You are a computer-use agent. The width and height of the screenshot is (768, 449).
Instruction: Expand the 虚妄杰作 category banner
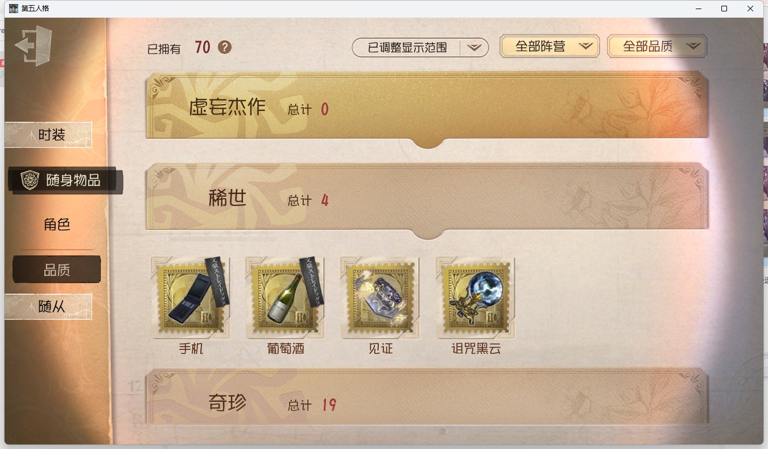pyautogui.click(x=427, y=108)
